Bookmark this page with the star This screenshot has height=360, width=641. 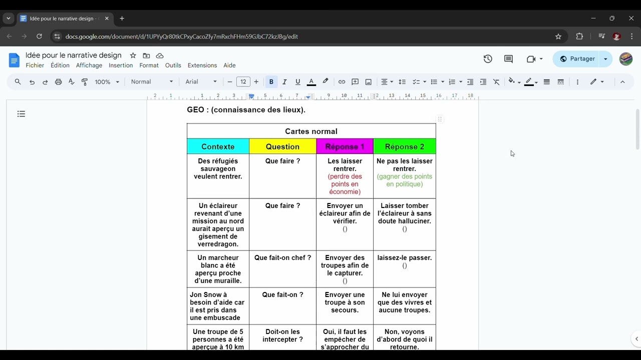pos(558,36)
